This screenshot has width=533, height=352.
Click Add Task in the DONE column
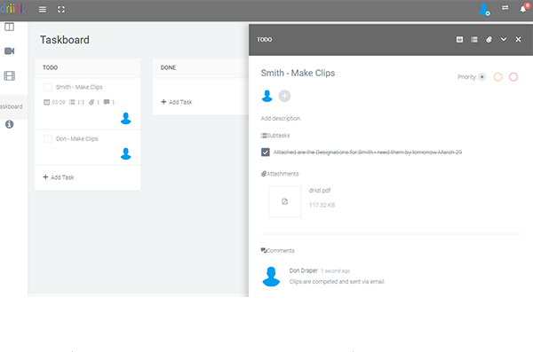click(177, 102)
